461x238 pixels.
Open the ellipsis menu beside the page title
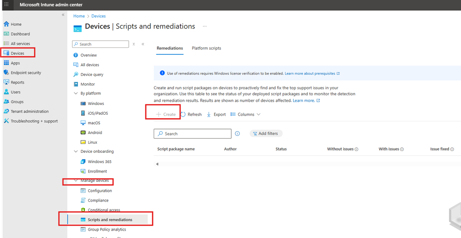click(204, 26)
